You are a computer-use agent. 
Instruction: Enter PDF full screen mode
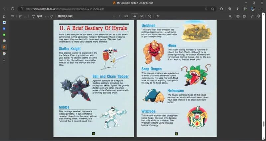(x=252, y=16)
